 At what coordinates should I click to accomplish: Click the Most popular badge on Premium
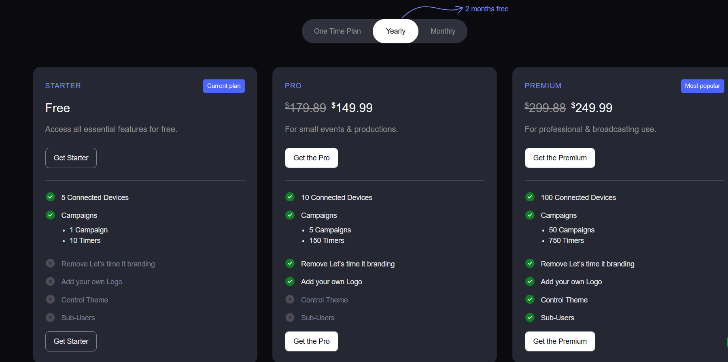[x=702, y=86]
